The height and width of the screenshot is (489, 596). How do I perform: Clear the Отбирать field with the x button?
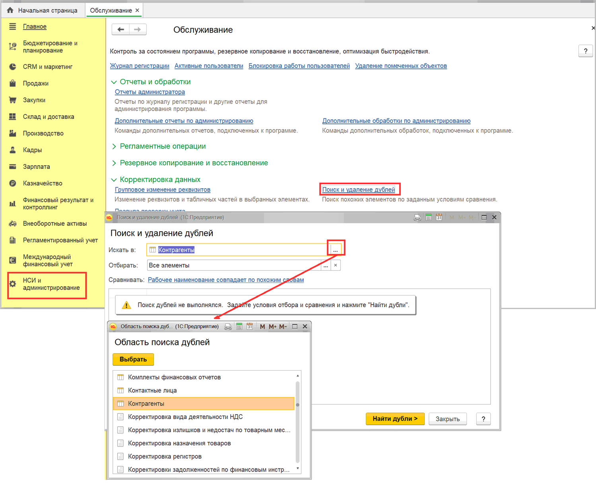coord(336,265)
